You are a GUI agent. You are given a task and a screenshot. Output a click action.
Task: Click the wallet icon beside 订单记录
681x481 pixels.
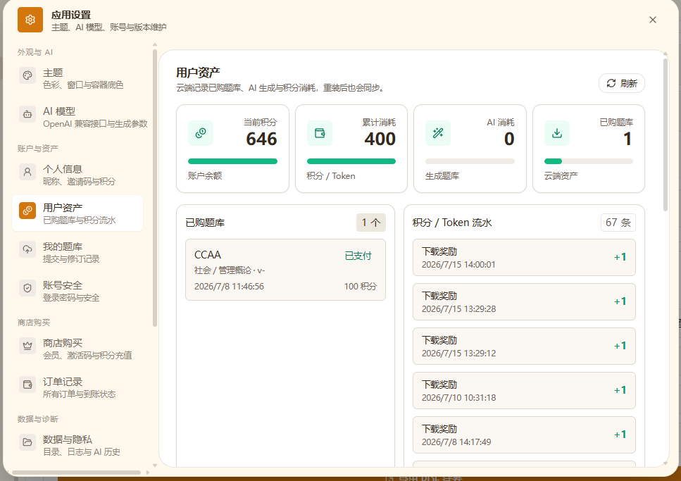pos(27,385)
